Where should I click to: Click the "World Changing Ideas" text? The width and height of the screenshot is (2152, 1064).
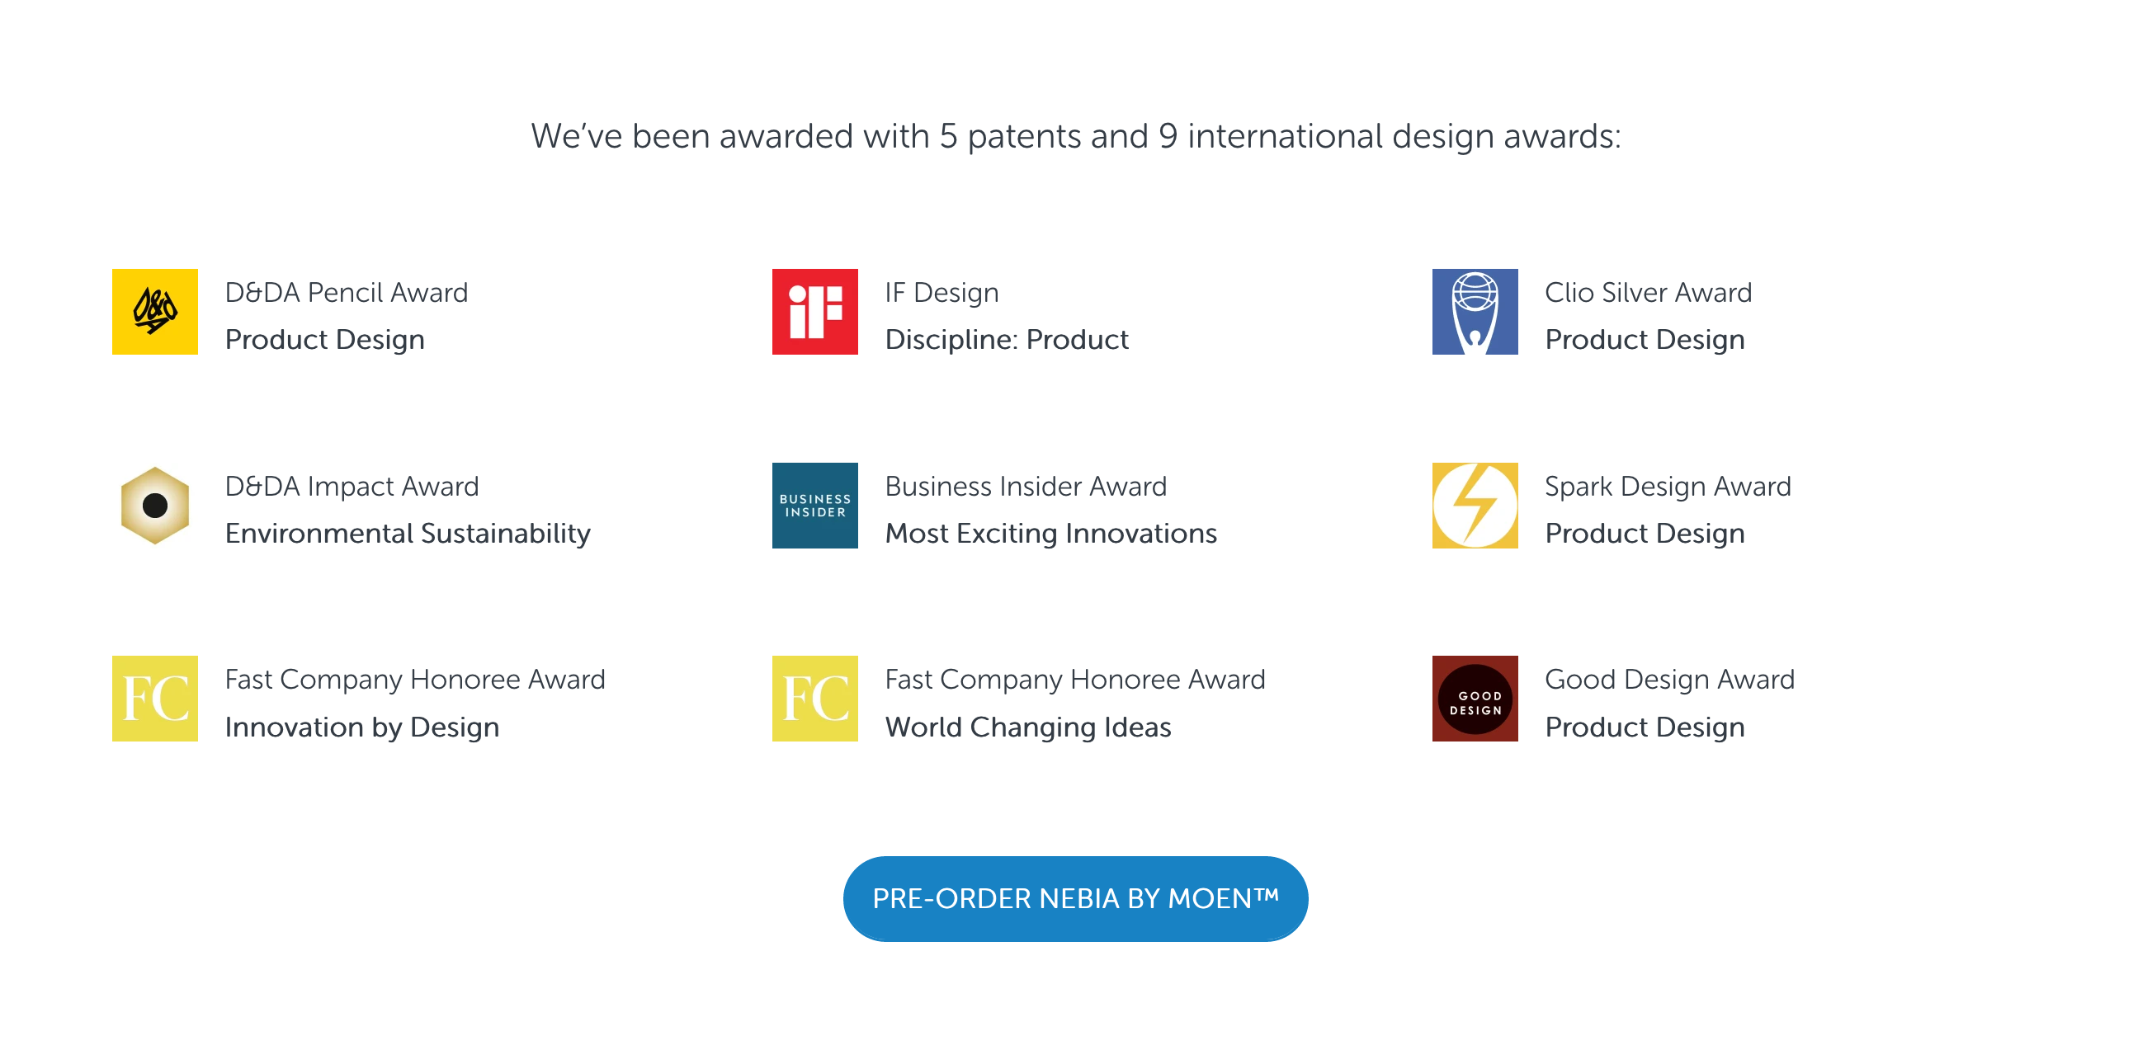point(1027,727)
